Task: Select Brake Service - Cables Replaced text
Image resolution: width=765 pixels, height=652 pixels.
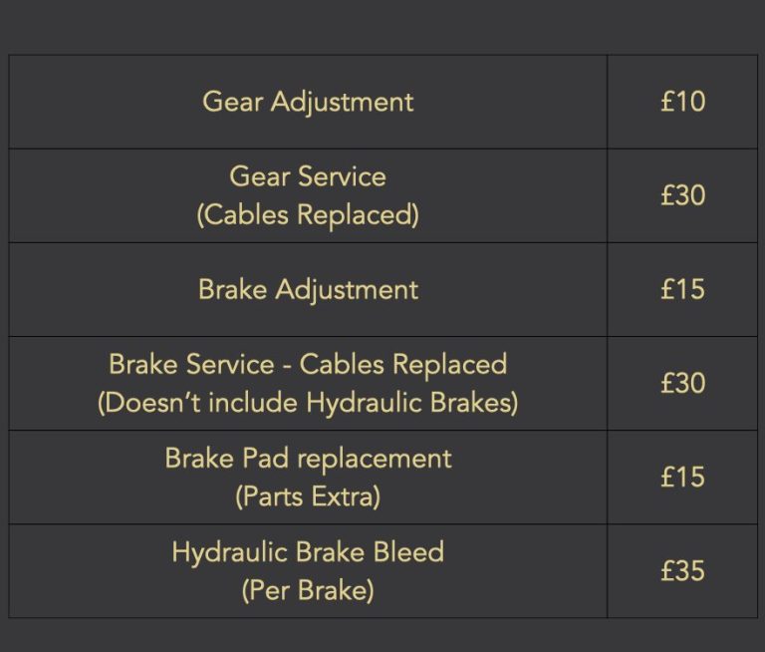Action: pyautogui.click(x=308, y=364)
